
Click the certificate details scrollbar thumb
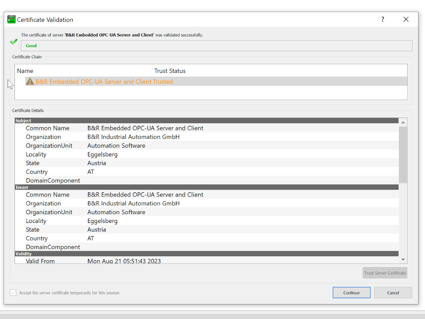[x=403, y=155]
